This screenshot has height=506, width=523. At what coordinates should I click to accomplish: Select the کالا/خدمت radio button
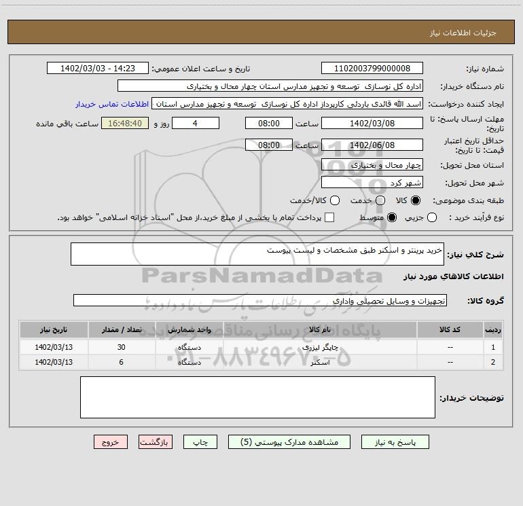[335, 200]
